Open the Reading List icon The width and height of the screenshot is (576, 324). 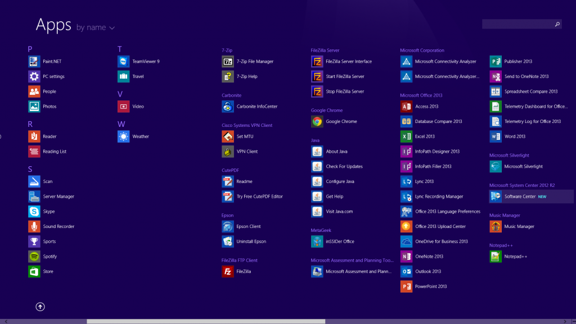point(34,152)
